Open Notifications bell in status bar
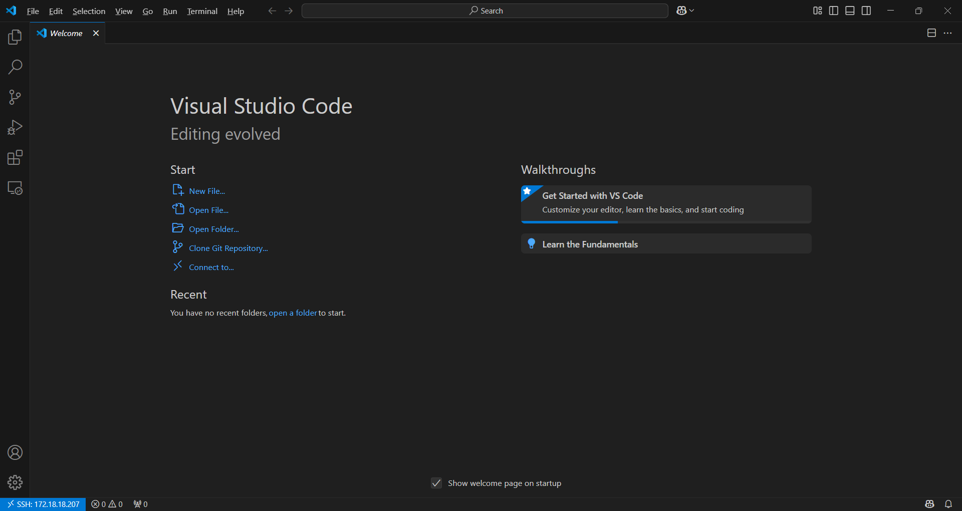 coord(948,504)
